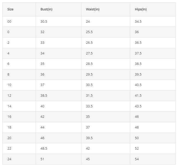Click the Size column header
Image resolution: width=177 pixels, height=167 pixels.
point(10,9)
